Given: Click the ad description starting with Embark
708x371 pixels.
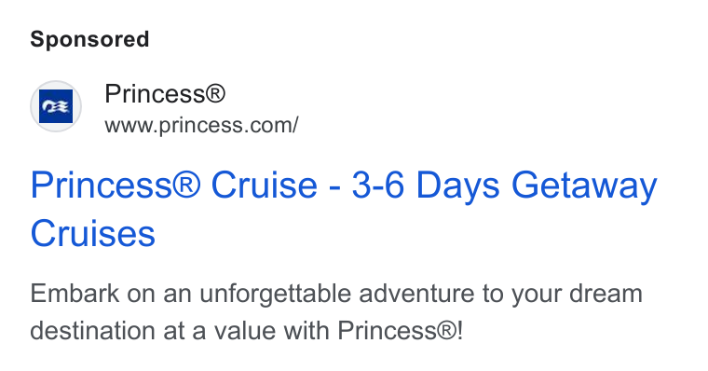Looking at the screenshot, I should click(x=336, y=311).
